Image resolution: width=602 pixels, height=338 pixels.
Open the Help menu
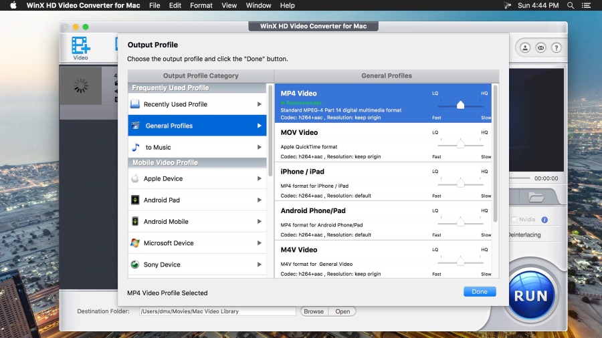click(287, 5)
